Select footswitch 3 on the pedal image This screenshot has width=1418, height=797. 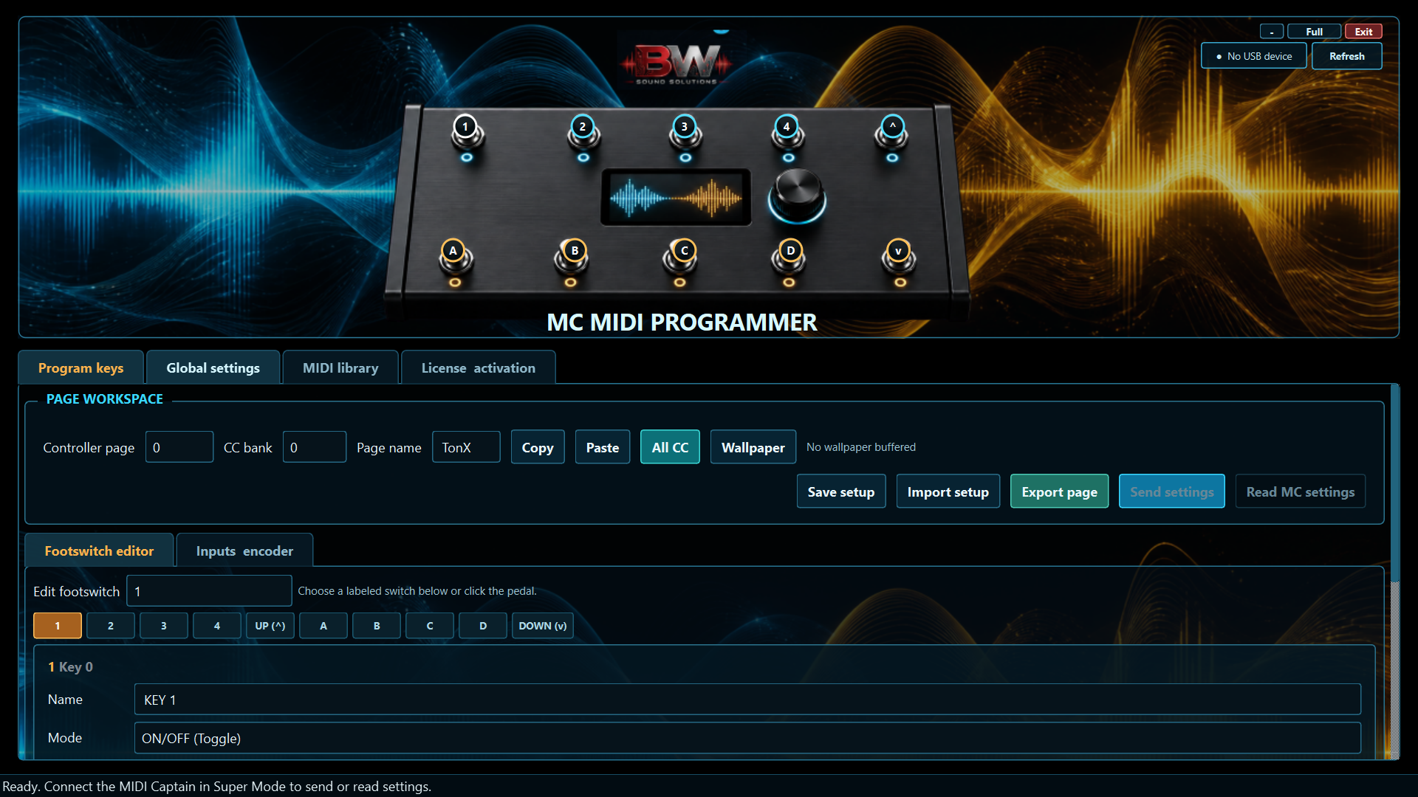685,127
